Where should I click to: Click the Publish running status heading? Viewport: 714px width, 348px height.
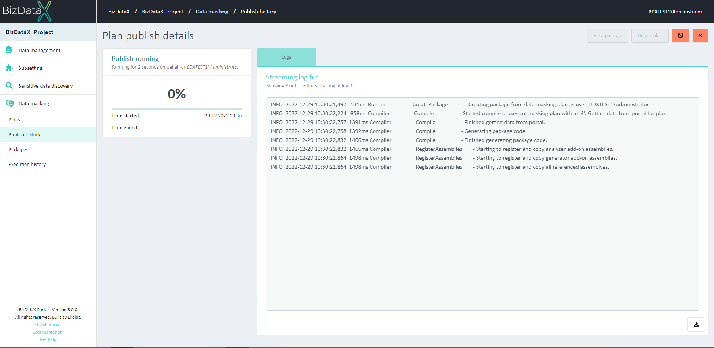135,59
